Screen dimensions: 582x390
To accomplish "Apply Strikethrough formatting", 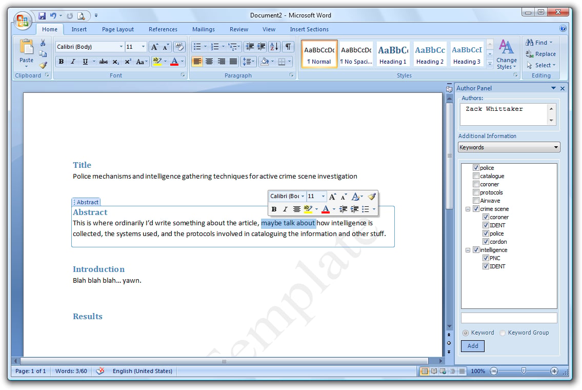I will tap(104, 62).
